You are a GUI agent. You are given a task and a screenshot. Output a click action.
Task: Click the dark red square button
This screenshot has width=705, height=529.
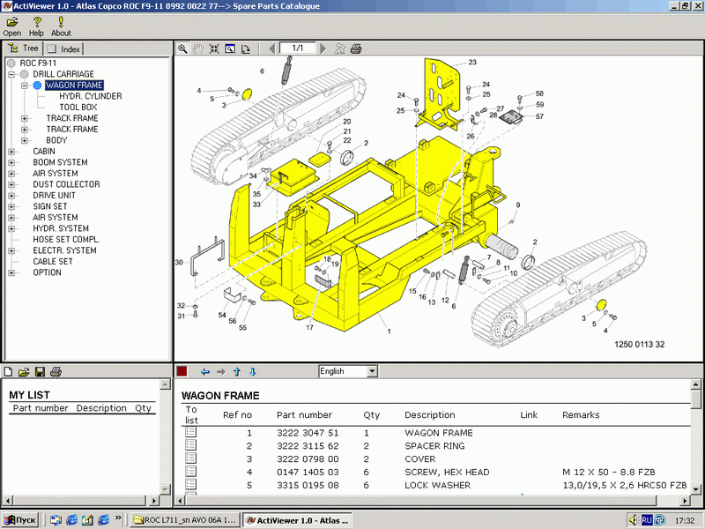pos(182,372)
